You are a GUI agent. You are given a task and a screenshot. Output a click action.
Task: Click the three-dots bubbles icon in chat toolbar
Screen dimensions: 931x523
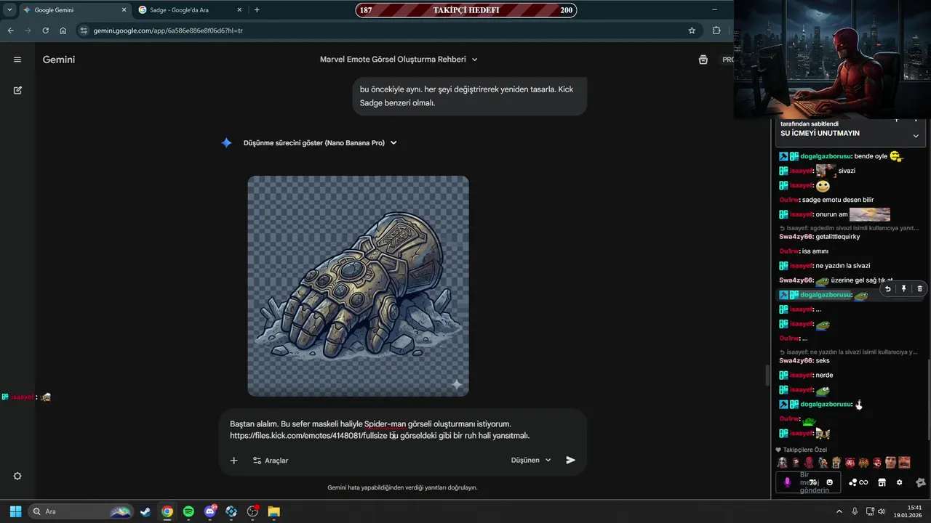tap(852, 482)
